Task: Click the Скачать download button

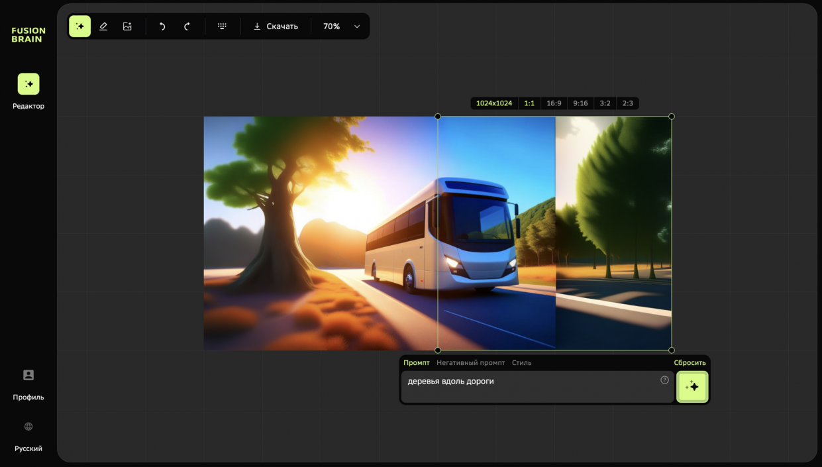Action: coord(276,26)
